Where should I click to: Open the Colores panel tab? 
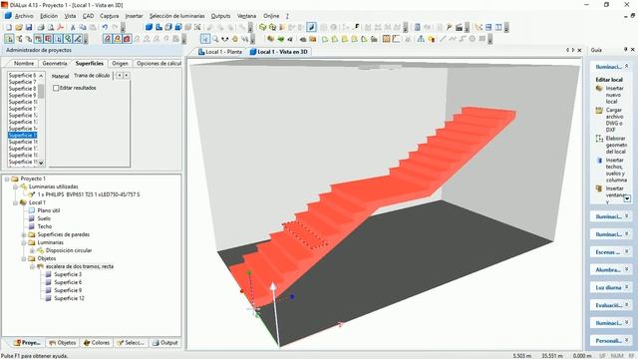click(97, 343)
